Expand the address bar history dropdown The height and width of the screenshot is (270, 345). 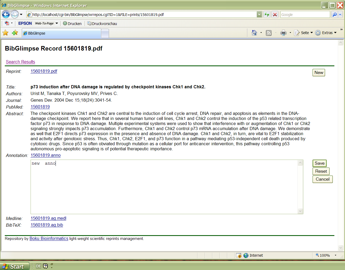259,15
